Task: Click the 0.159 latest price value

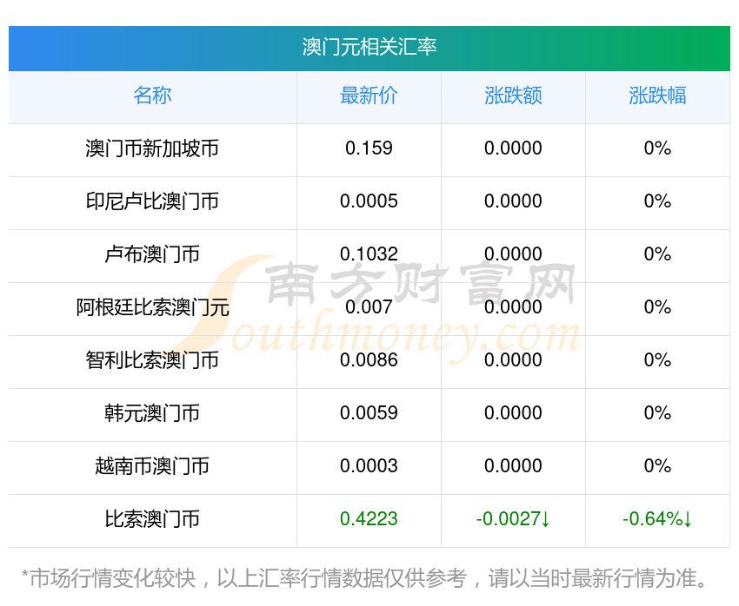Action: (x=369, y=148)
